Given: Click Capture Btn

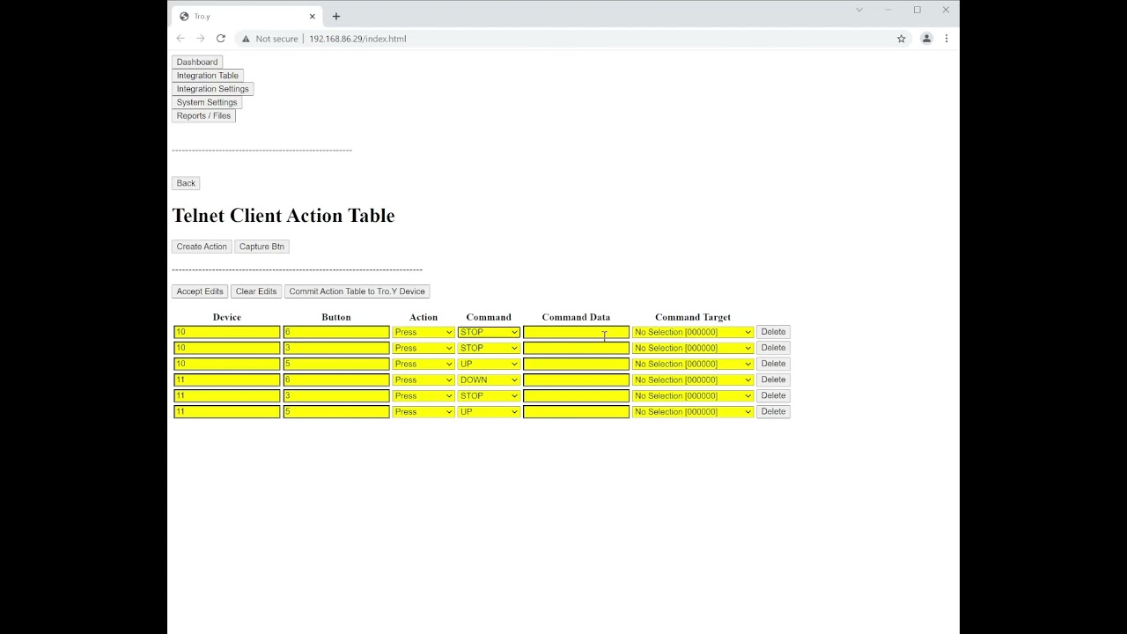Looking at the screenshot, I should (261, 247).
